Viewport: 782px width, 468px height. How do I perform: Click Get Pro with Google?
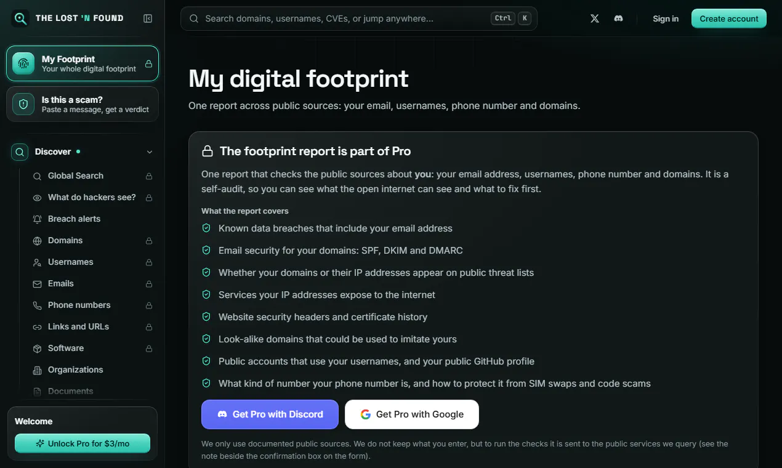412,414
